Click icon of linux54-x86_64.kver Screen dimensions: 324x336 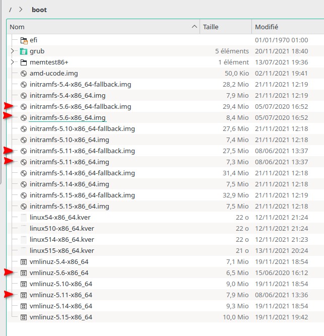[x=24, y=218]
